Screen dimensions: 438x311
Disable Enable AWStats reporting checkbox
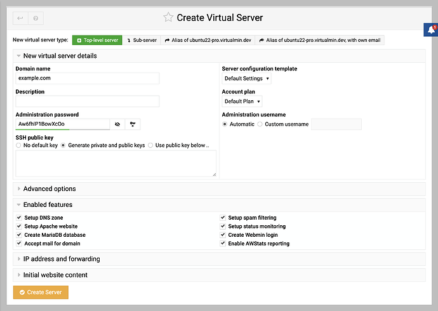point(223,243)
